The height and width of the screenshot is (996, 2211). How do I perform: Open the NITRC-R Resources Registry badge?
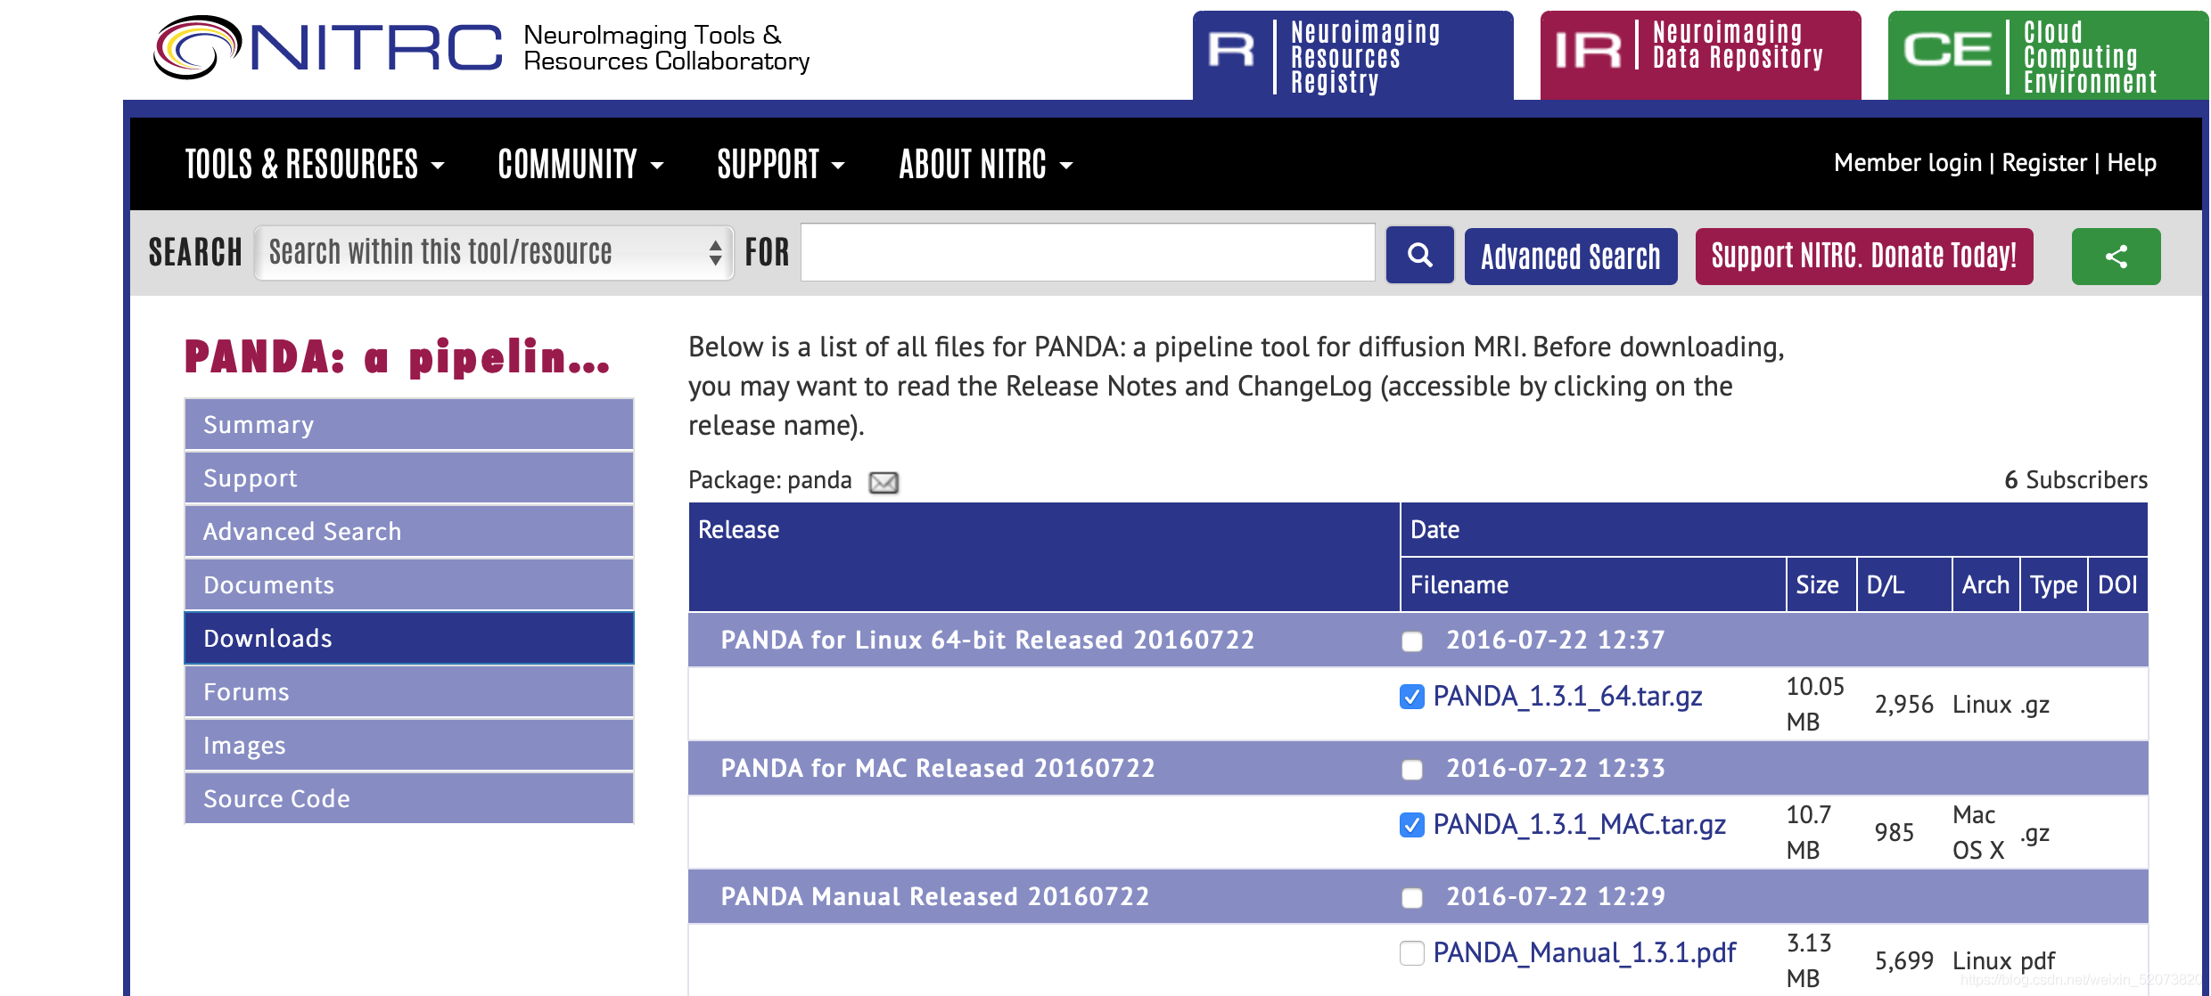(x=1352, y=55)
